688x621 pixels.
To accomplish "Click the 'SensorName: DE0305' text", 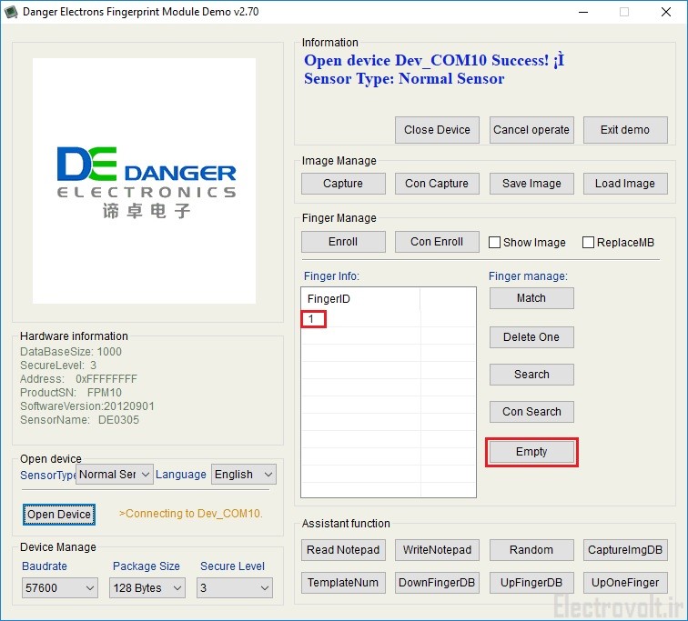I will [79, 419].
